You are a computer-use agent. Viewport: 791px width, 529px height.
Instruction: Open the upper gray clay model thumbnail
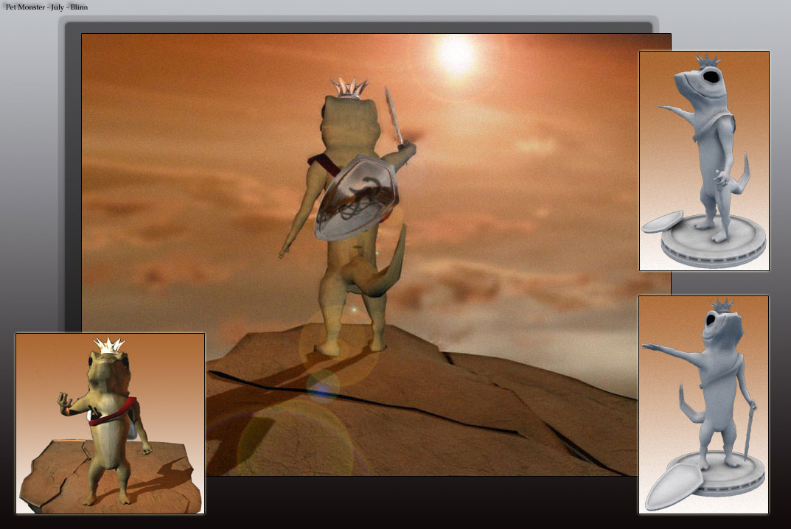pos(704,161)
